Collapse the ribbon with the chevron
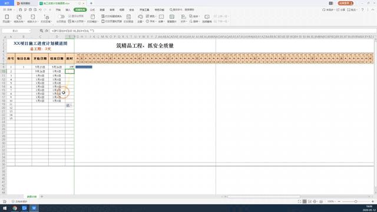377x212 pixels. point(373,9)
